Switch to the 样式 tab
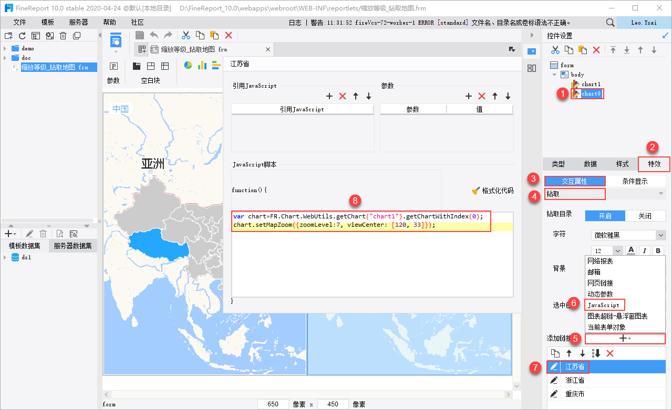This screenshot has width=672, height=410. tap(622, 164)
